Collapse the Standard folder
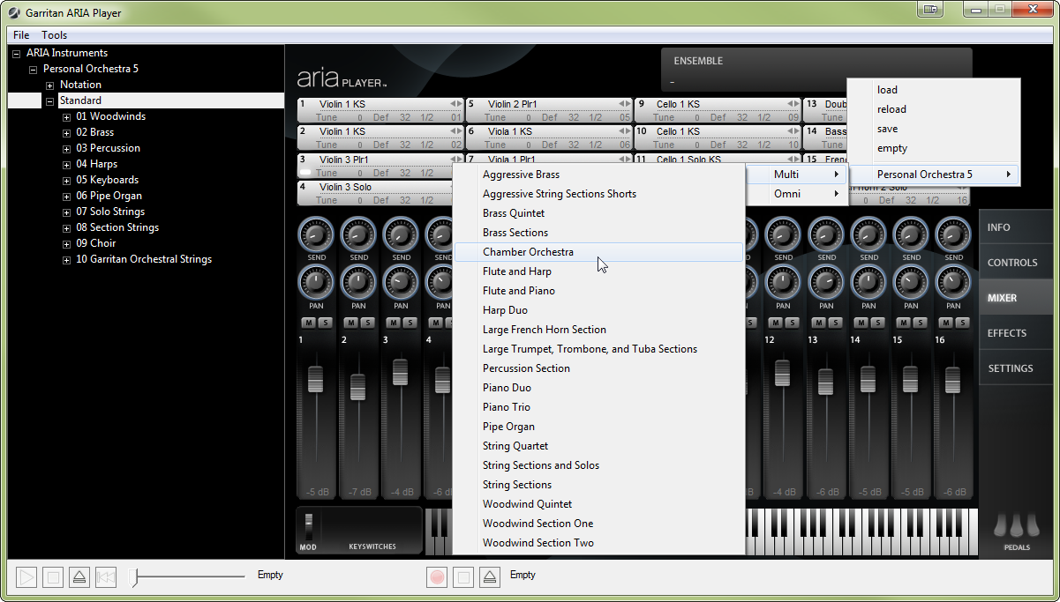The height and width of the screenshot is (602, 1060). tap(50, 100)
